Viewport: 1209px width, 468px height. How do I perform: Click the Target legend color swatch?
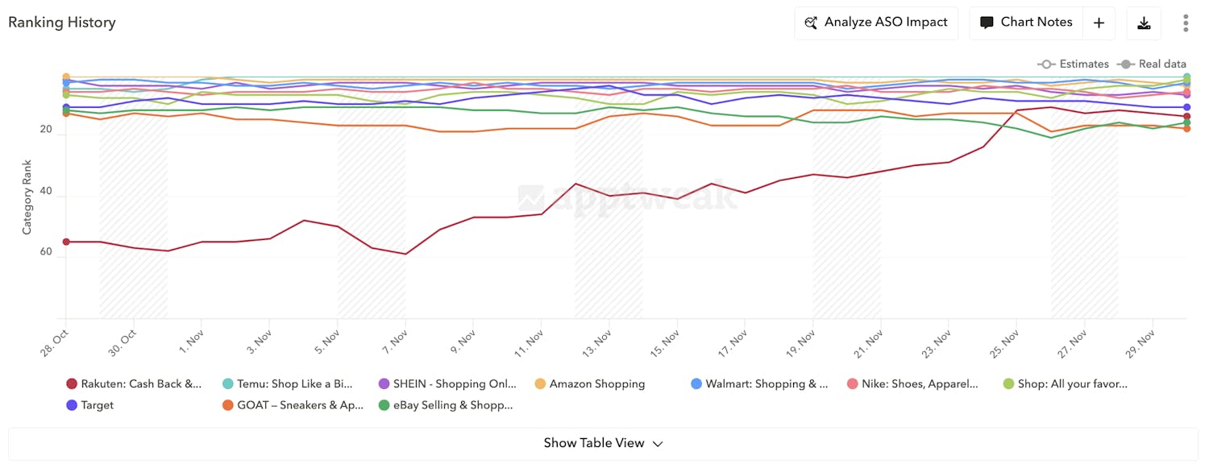pyautogui.click(x=71, y=405)
